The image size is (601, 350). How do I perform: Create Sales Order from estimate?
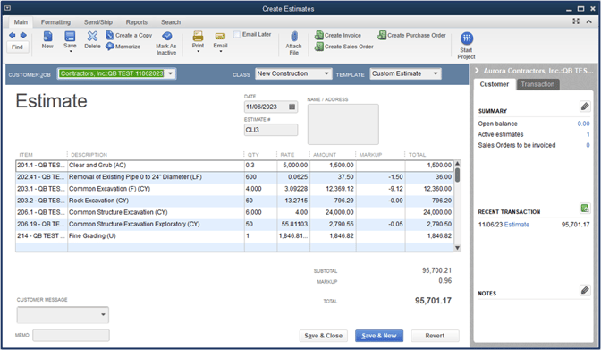[x=343, y=47]
